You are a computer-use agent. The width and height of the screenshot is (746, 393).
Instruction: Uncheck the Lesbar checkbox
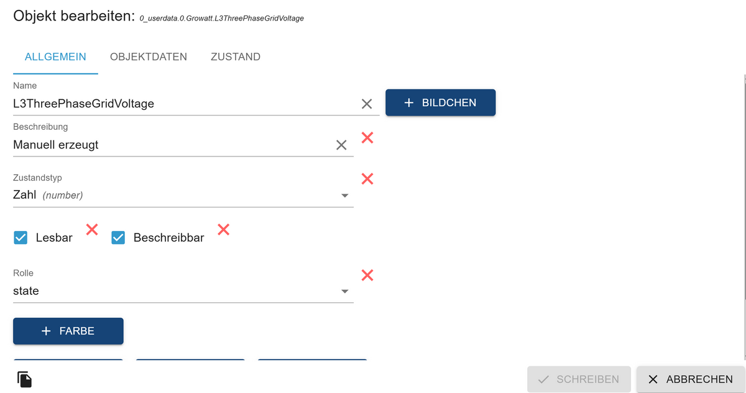pos(21,237)
